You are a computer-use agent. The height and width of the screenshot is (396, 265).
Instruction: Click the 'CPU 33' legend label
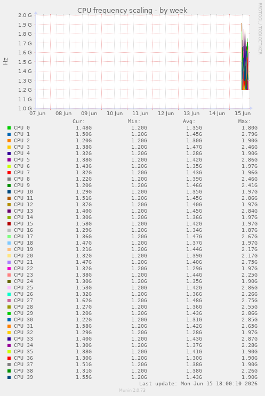tap(23, 339)
